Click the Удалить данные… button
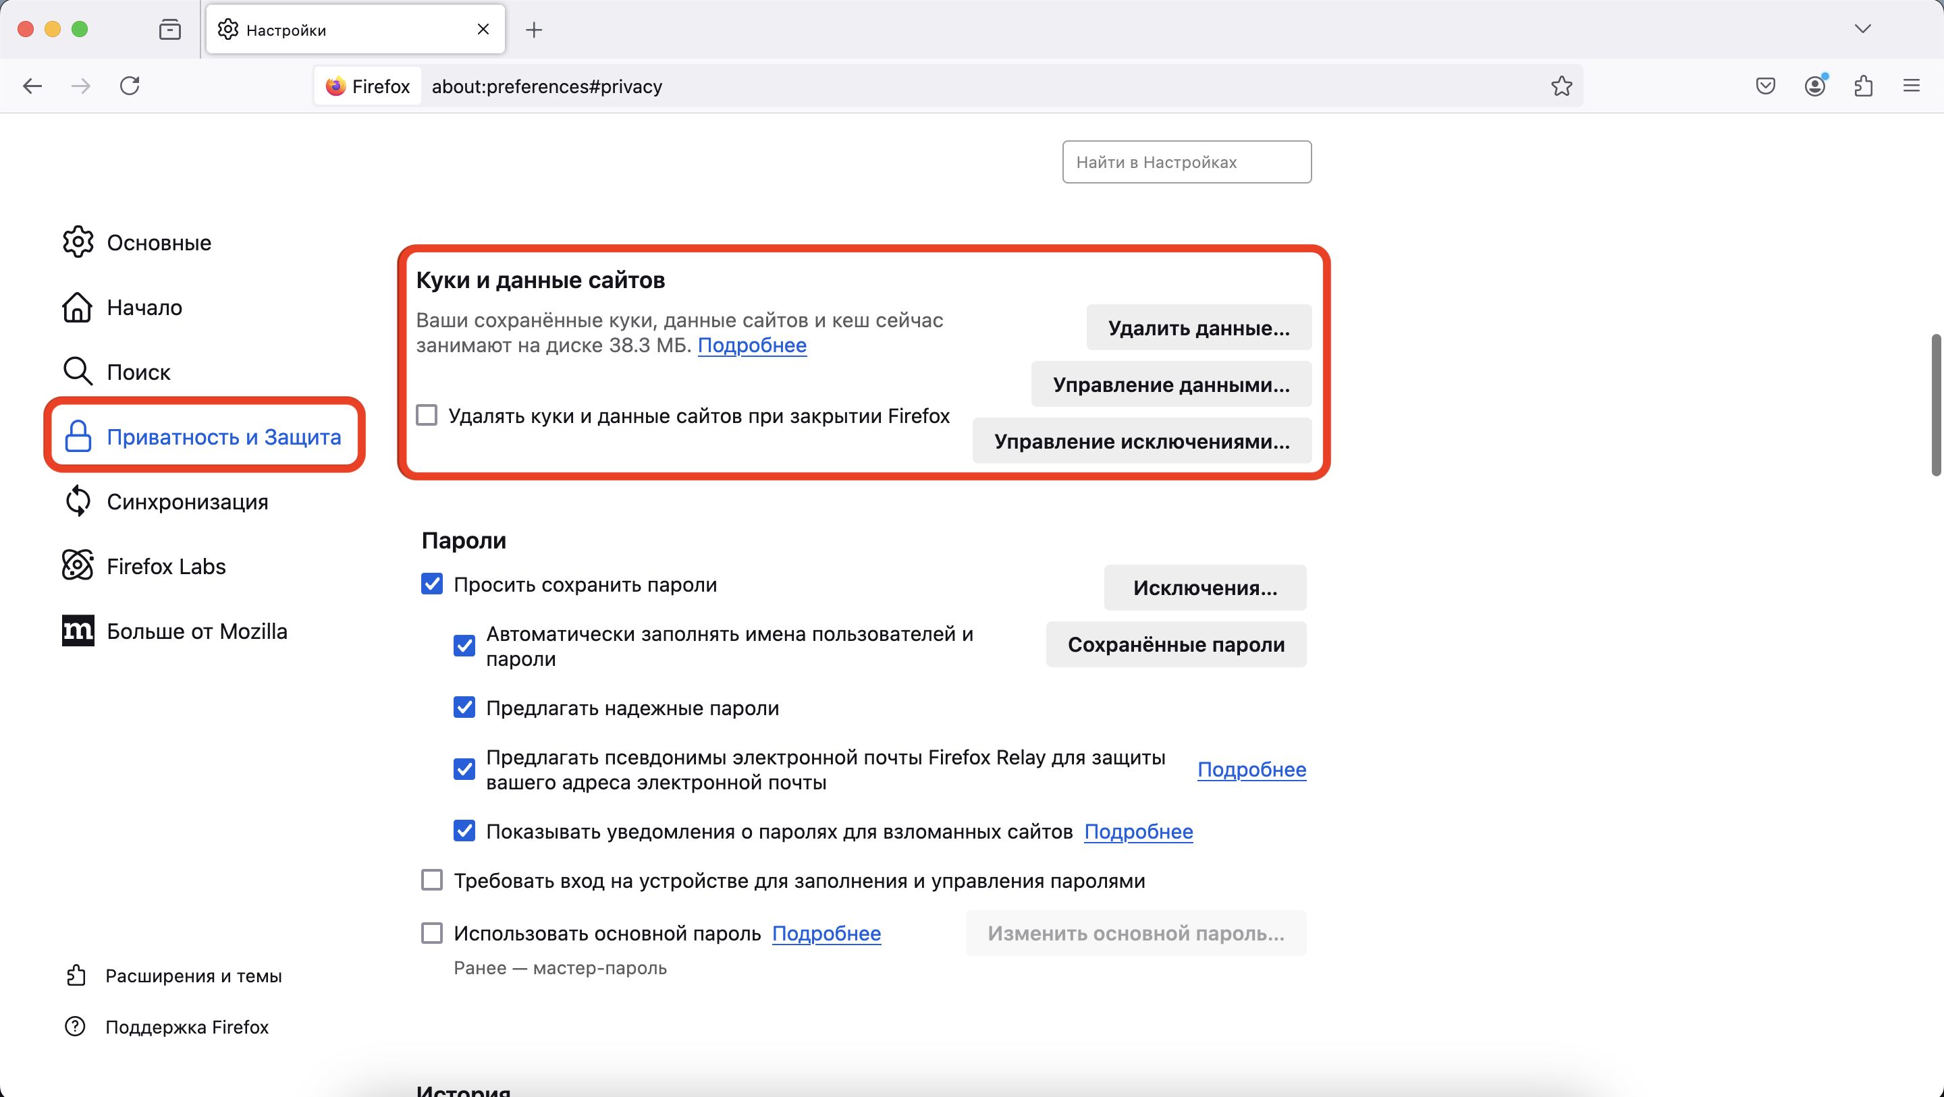Screen dimensions: 1944x1097 (1199, 327)
